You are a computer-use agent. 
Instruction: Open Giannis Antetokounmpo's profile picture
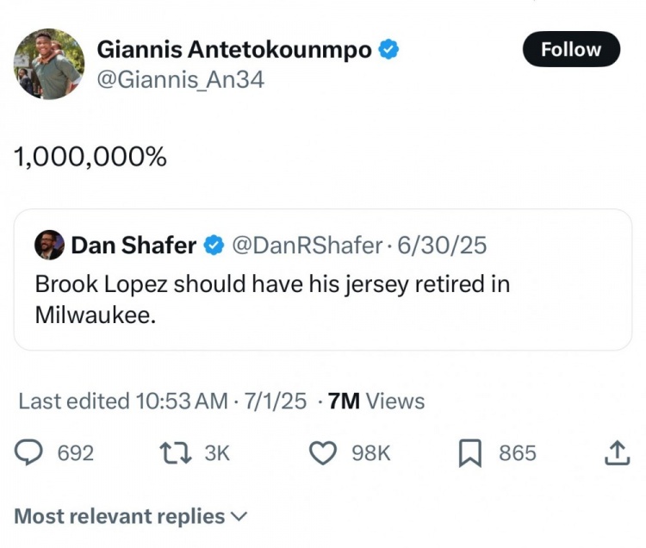tap(49, 64)
